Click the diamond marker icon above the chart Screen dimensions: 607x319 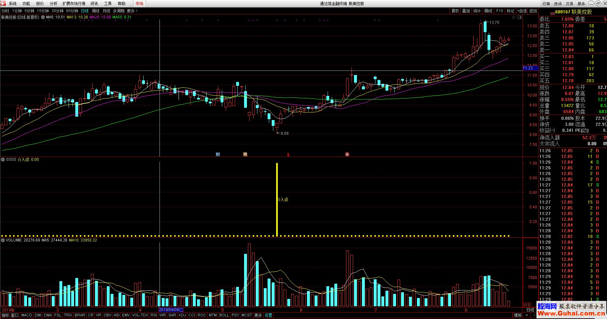coord(514,17)
